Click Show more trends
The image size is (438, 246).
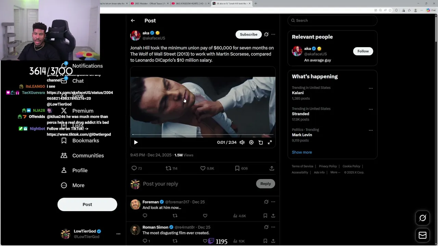302,152
